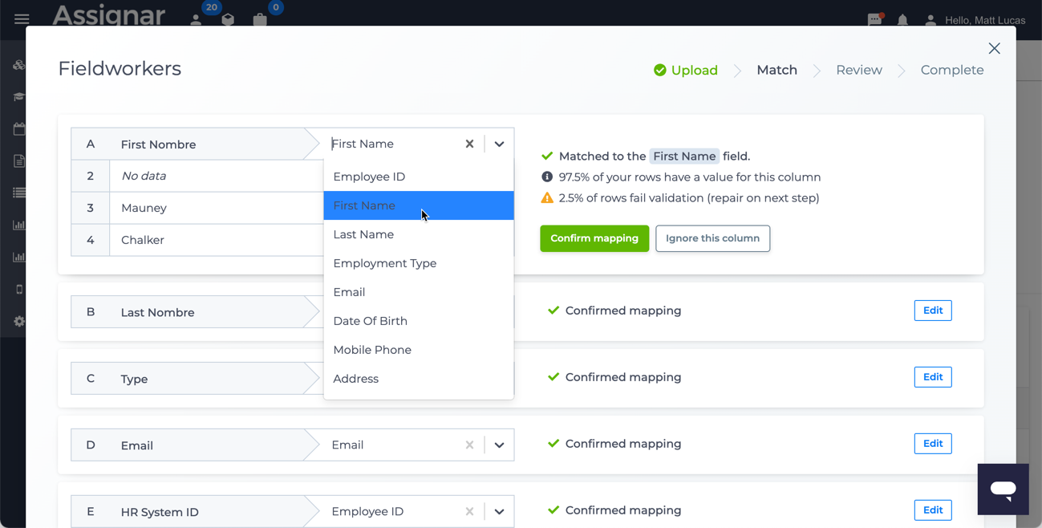
Task: Click Edit next to Last Nombre confirmed mapping
Action: pos(932,311)
